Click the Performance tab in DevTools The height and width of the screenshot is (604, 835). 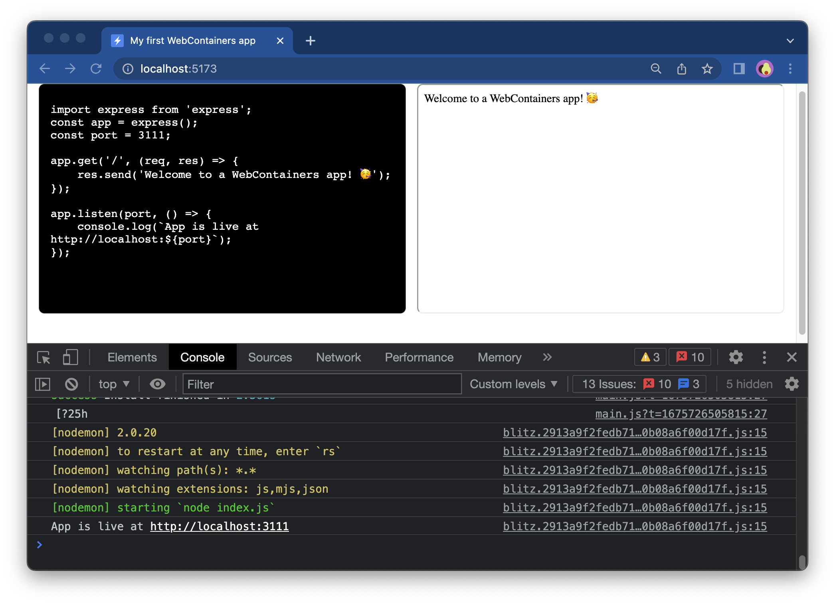pos(418,357)
